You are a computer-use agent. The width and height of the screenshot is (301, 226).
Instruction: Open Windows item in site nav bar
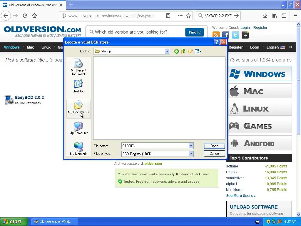tap(12, 47)
